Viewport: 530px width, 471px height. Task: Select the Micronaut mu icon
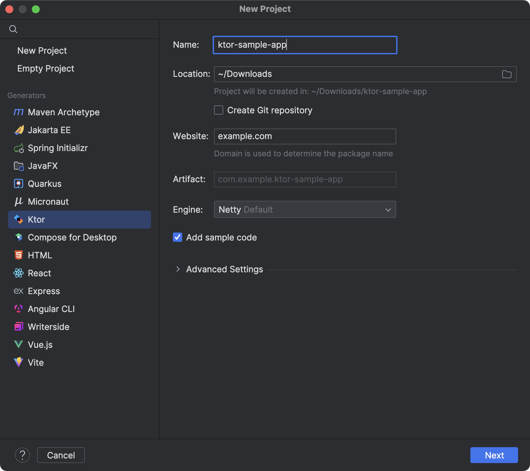pos(19,202)
